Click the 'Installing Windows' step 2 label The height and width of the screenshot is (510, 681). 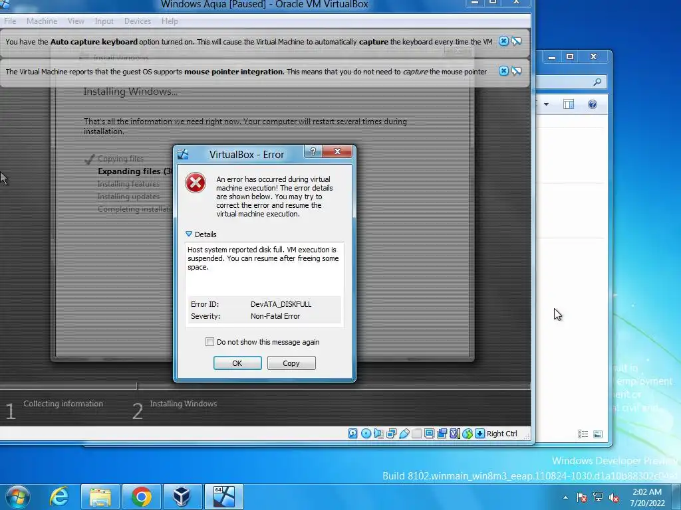click(x=184, y=403)
